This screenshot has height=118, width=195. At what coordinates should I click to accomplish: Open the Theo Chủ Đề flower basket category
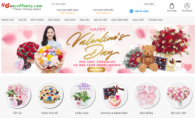click(x=50, y=95)
